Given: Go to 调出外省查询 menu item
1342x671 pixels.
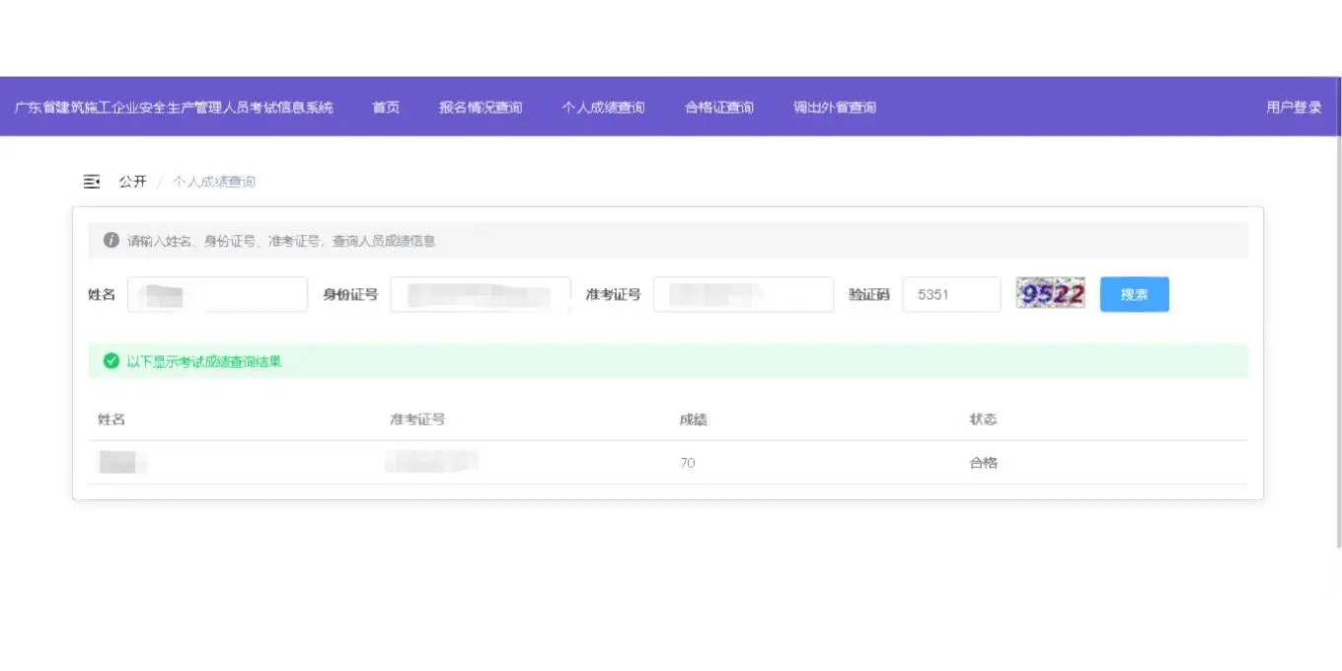Looking at the screenshot, I should (835, 107).
